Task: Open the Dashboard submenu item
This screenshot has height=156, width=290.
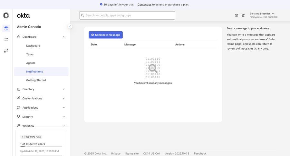Action: pyautogui.click(x=33, y=46)
